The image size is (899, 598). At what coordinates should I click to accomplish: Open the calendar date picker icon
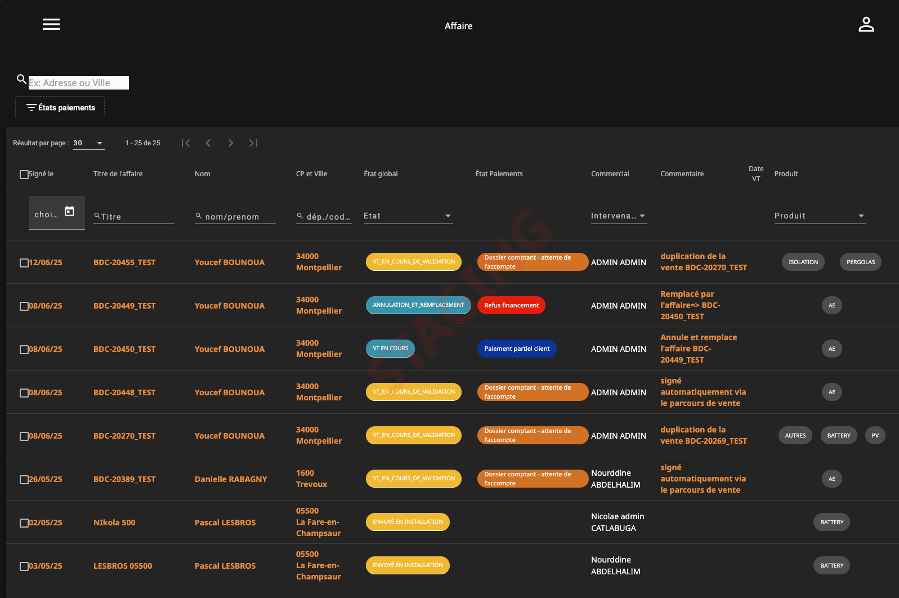coord(69,211)
